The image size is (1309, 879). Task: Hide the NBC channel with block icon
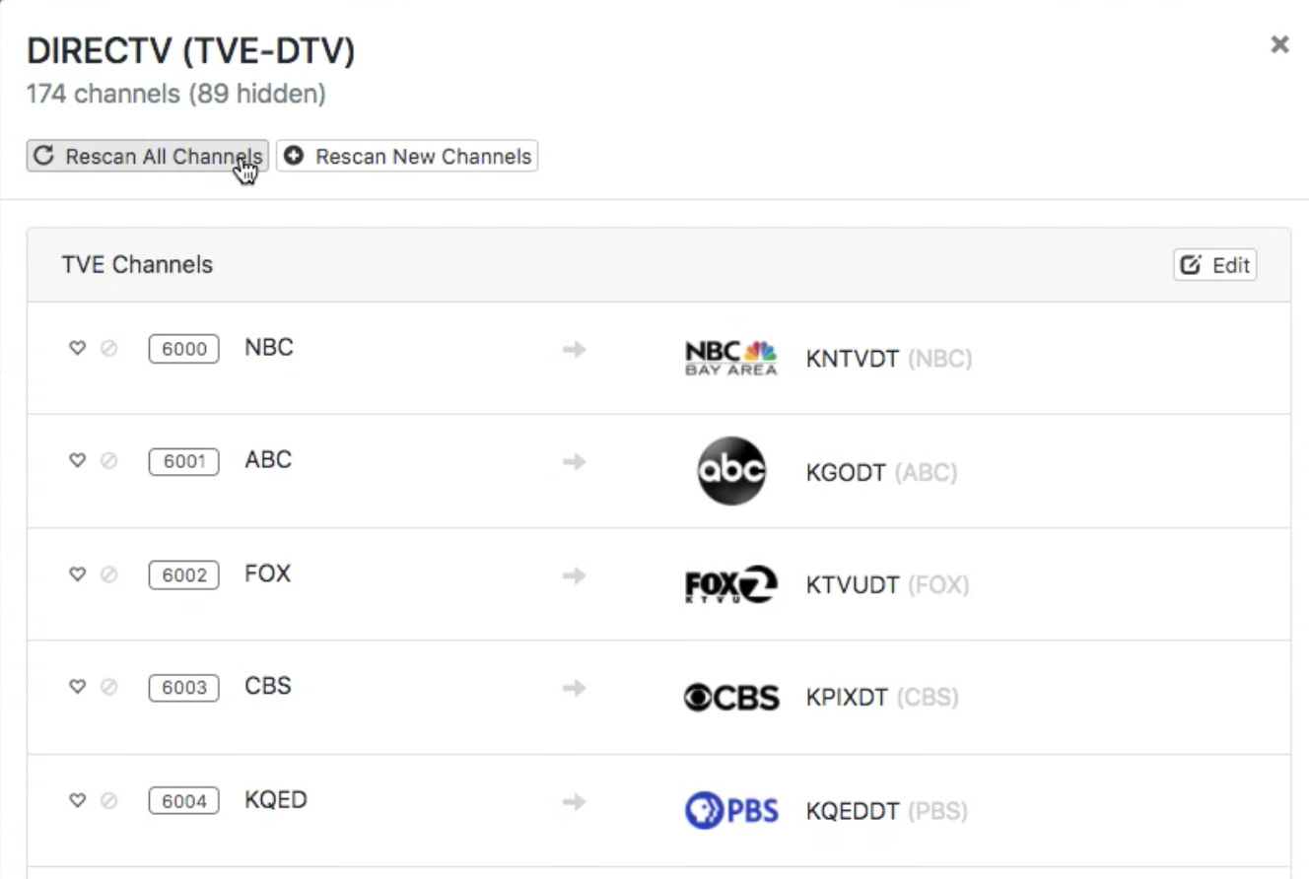coord(108,349)
